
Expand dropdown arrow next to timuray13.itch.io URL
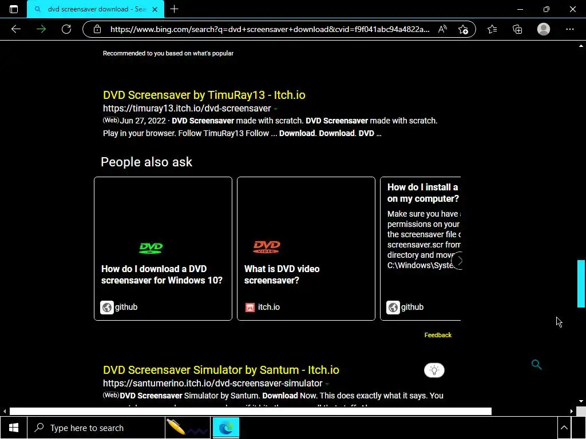(x=276, y=109)
